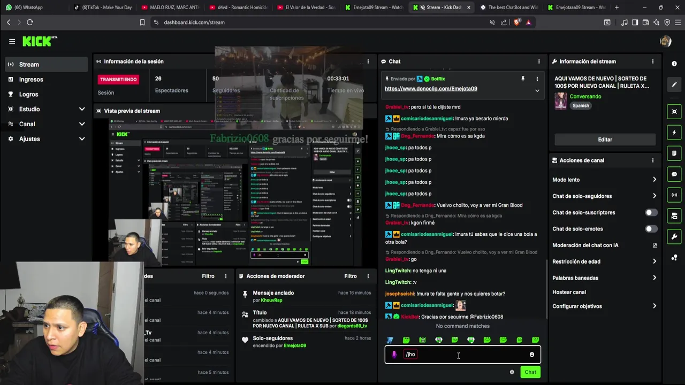Viewport: 685px width, 385px height.
Task: Open the pinned message three-dot options
Action: 537,79
